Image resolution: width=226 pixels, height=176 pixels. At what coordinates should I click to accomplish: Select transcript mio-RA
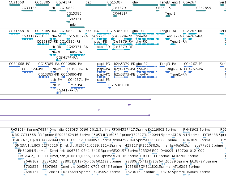tap(76, 52)
